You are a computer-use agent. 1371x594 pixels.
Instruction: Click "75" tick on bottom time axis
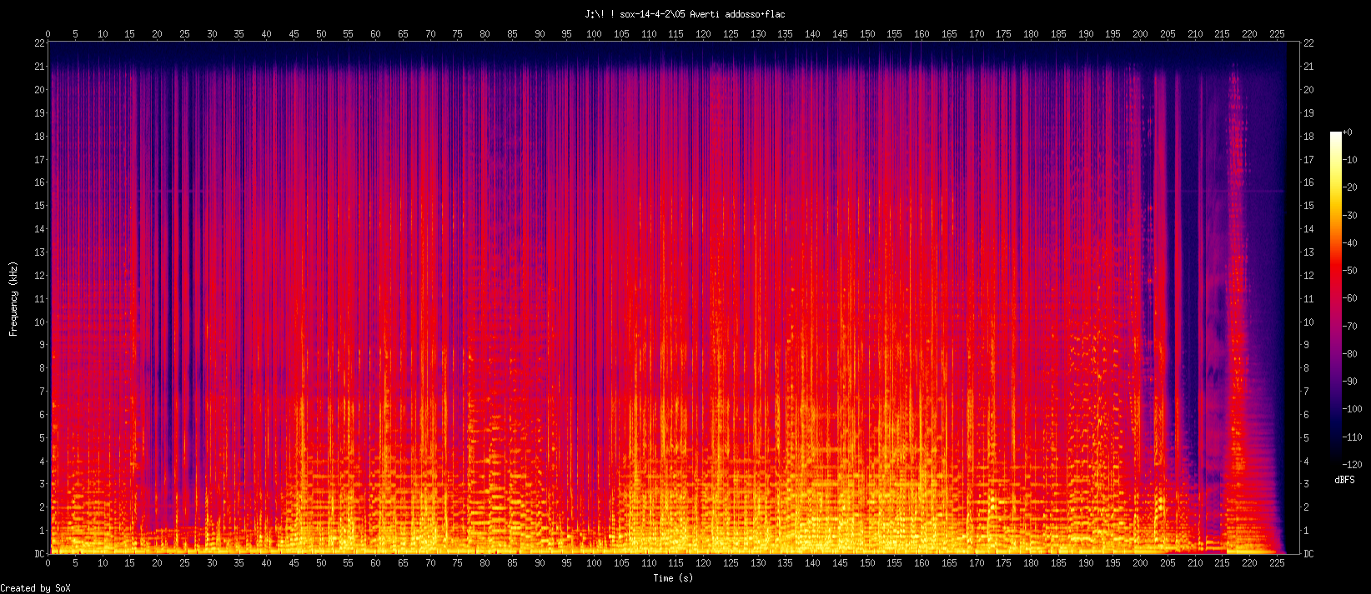[457, 562]
